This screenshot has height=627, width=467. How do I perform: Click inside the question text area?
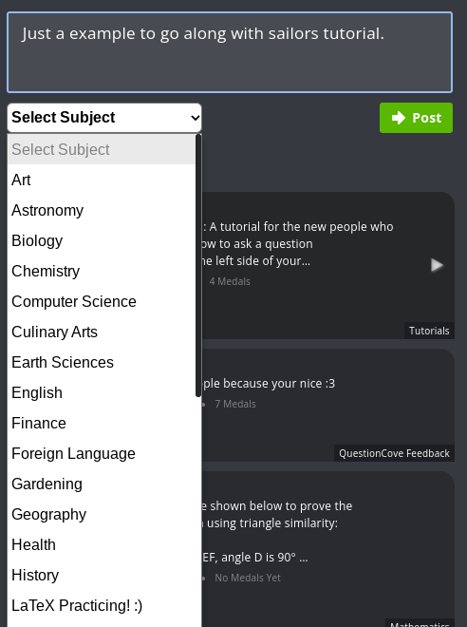(230, 52)
